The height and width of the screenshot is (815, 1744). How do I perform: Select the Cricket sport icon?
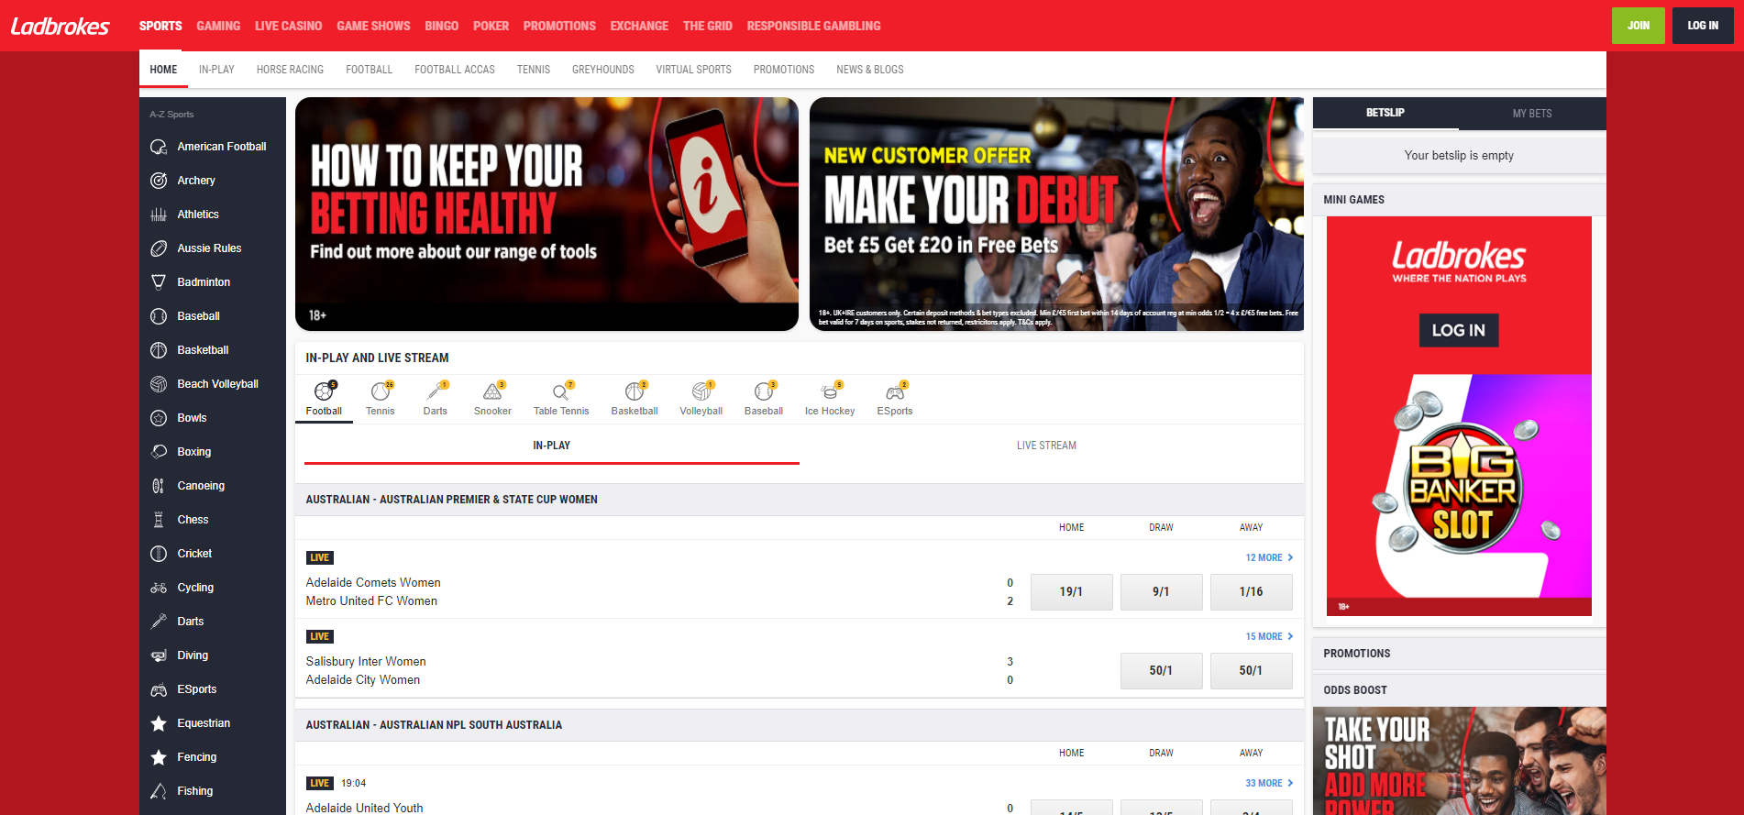pos(159,554)
